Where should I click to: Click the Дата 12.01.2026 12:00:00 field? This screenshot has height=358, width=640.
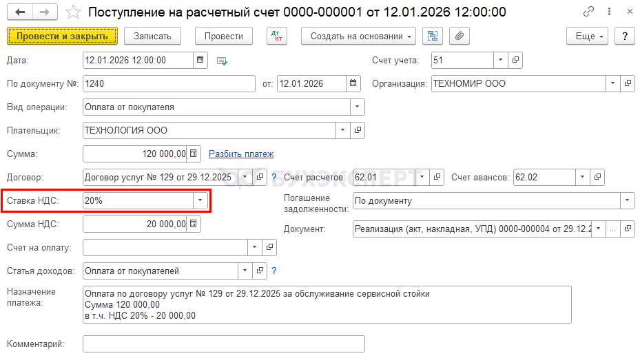tap(138, 60)
